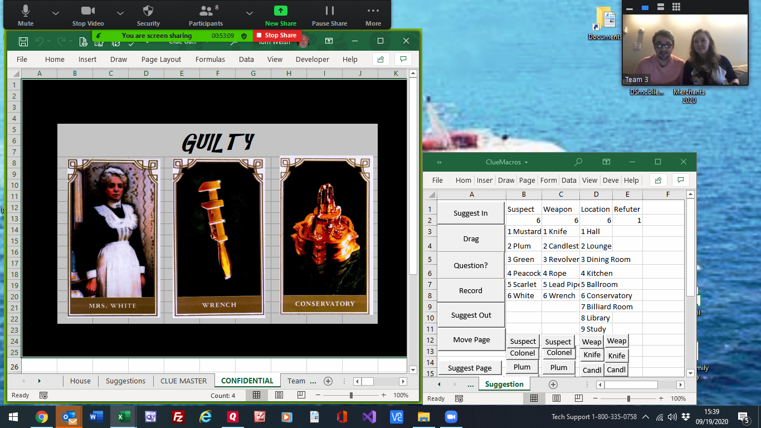761x428 pixels.
Task: Open File menu in main Excel window
Action: click(x=22, y=59)
